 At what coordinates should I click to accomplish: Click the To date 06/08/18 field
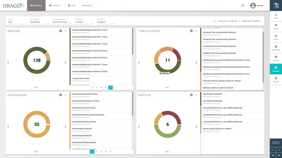pos(251,21)
